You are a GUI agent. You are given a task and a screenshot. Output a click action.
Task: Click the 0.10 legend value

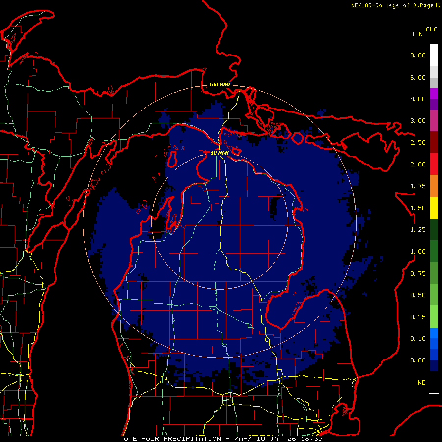418,339
